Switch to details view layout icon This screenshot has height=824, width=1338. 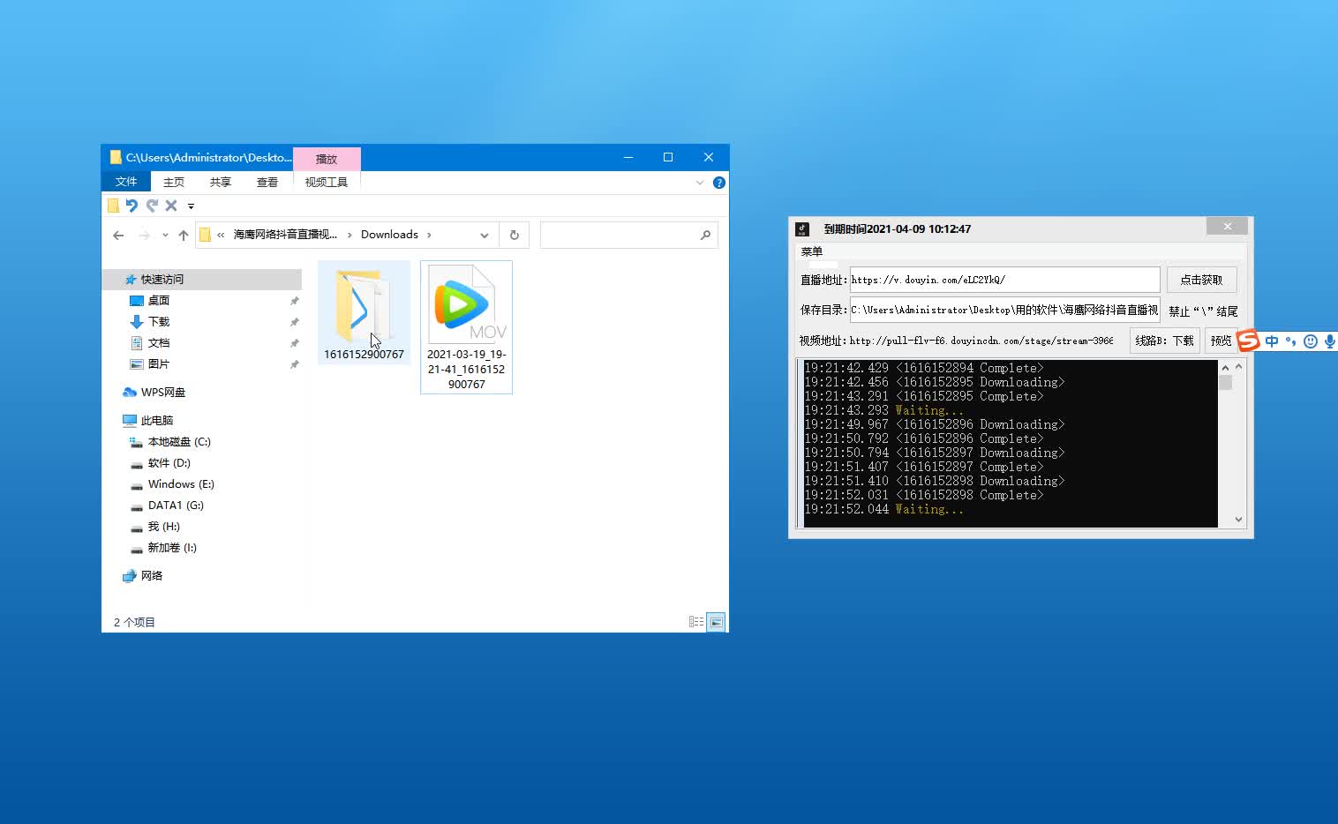696,622
